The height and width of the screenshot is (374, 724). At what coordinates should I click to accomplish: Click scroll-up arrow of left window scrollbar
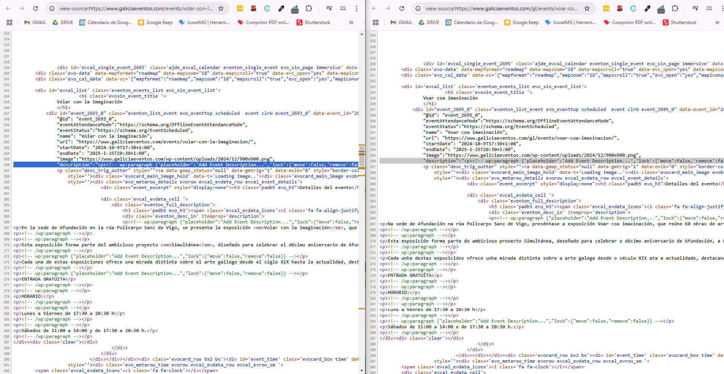(362, 34)
